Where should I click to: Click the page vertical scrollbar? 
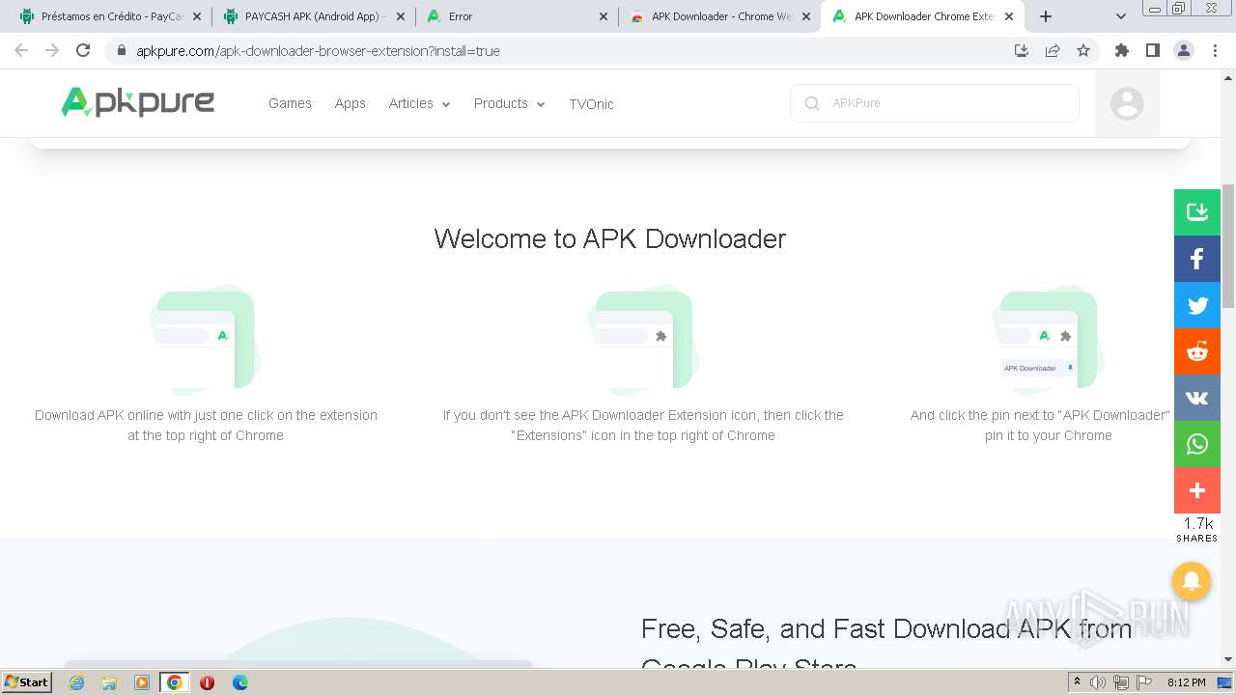coord(1228,245)
